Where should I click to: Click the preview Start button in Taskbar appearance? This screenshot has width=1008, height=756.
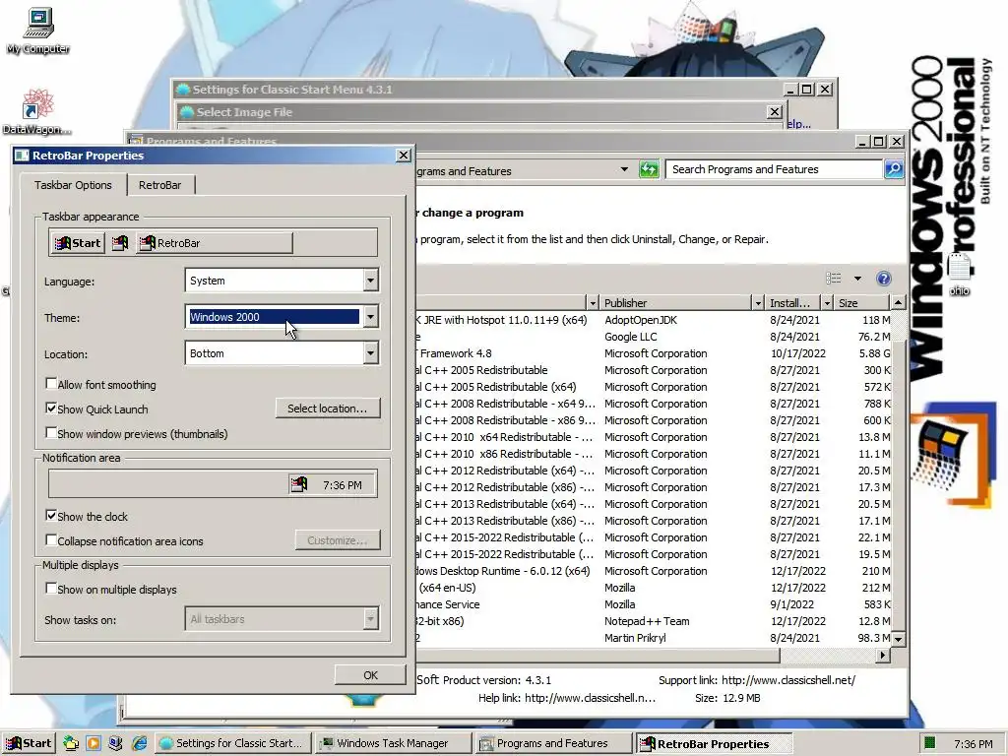[x=78, y=243]
